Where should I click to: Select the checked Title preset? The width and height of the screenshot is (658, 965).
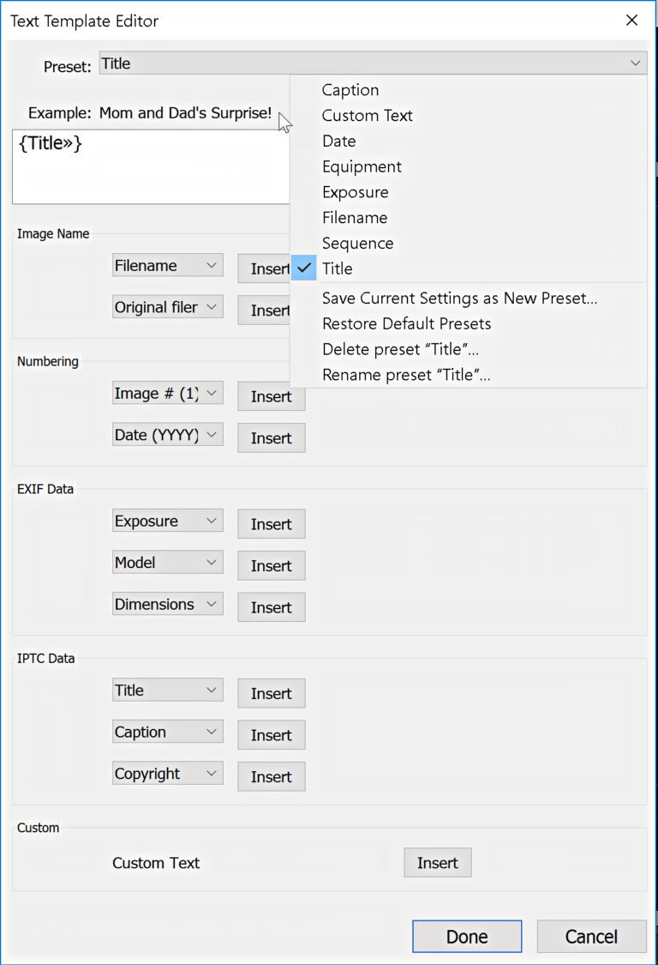point(338,268)
